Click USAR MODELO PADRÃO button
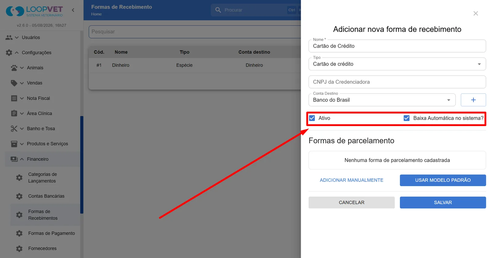Viewport: 493px width, 258px height. click(443, 180)
